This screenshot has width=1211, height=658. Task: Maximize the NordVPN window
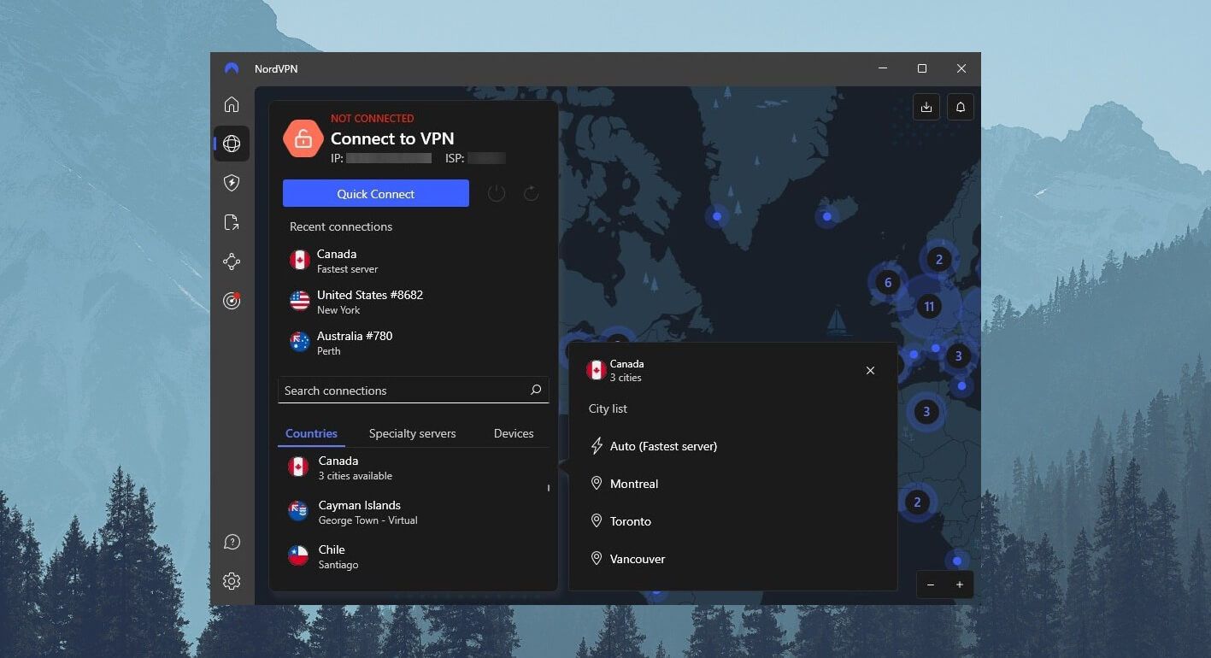922,68
